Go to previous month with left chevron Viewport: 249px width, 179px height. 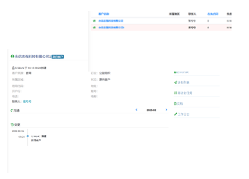pos(136,110)
